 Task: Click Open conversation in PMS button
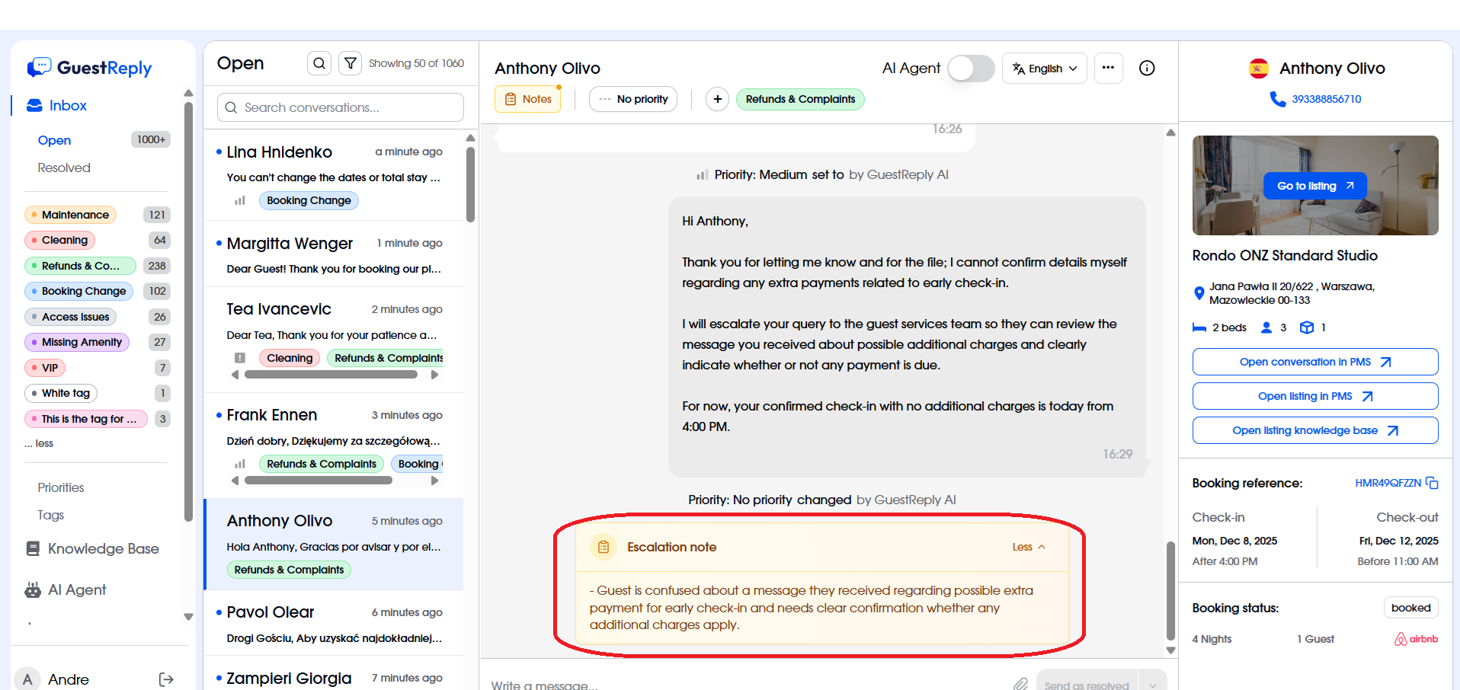(x=1314, y=362)
